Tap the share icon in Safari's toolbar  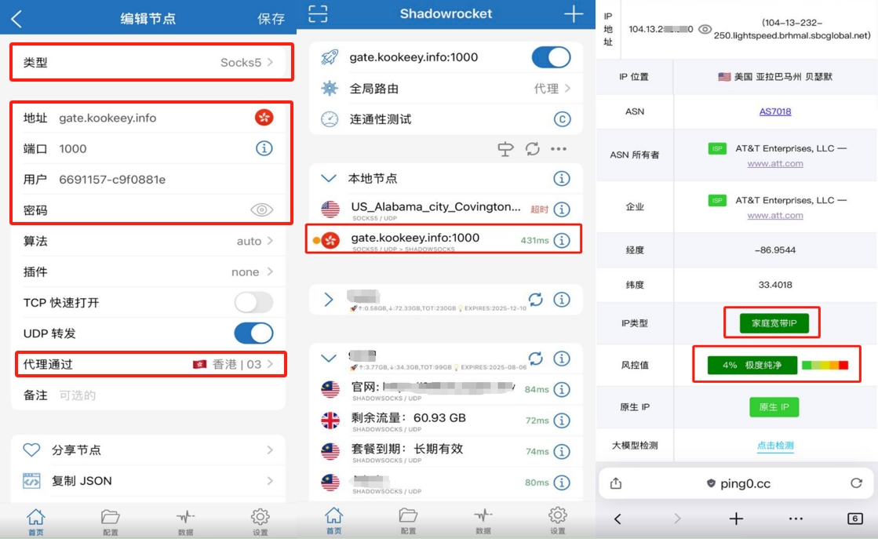(616, 484)
